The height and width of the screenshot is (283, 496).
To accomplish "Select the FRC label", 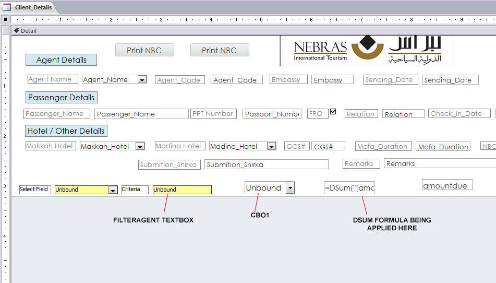I will click(318, 114).
